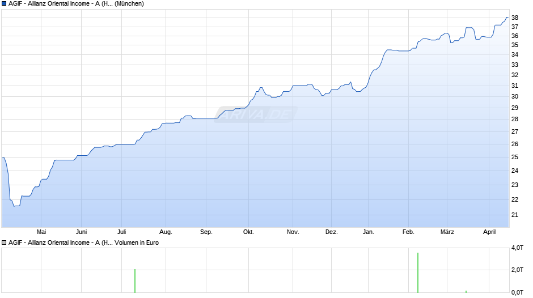Click the price axis value 31

[515, 86]
